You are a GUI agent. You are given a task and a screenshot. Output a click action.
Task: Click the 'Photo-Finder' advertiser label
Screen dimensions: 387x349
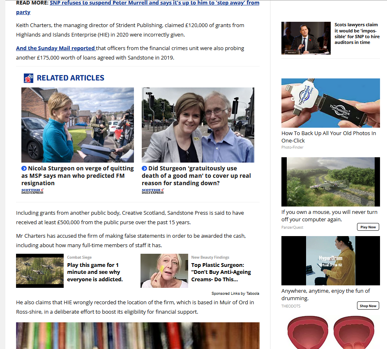coord(292,147)
